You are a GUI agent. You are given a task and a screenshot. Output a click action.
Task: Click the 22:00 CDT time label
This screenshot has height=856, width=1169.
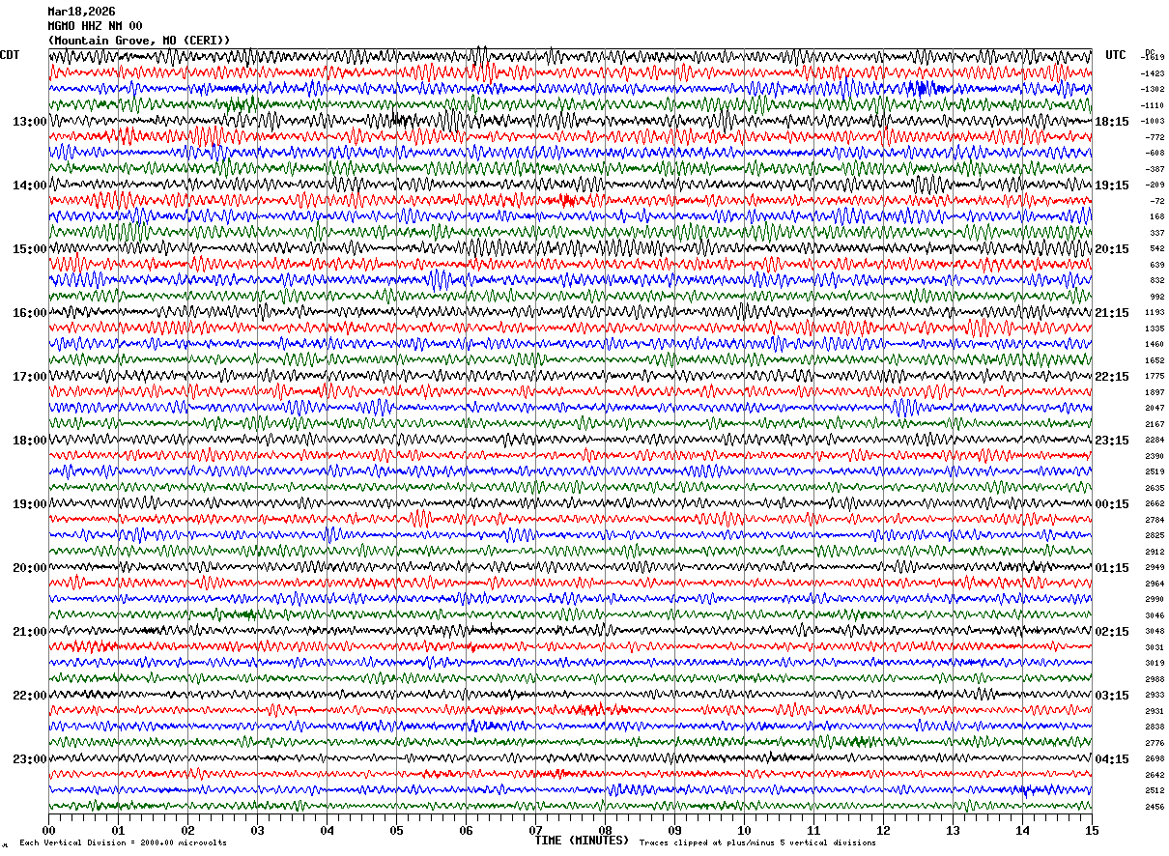[29, 696]
